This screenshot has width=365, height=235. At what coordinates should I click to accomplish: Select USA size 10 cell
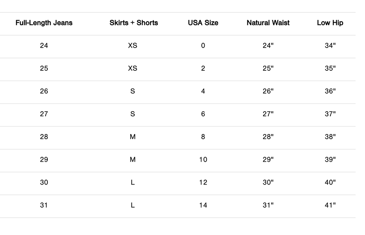coord(203,160)
